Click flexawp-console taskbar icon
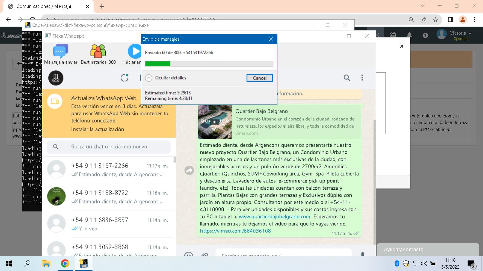This screenshot has width=483, height=271. [84, 264]
